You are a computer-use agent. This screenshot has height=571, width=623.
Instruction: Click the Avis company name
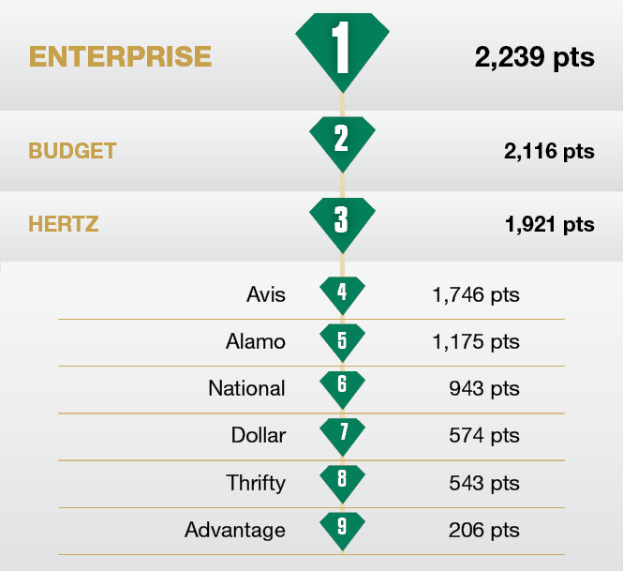[265, 295]
